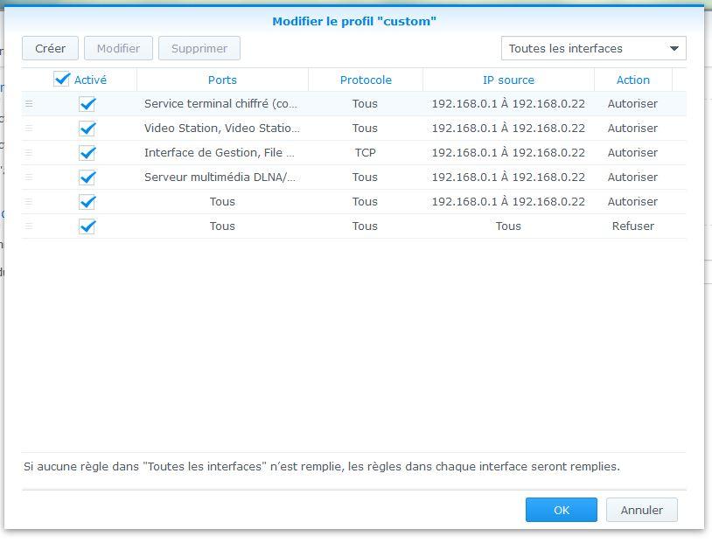This screenshot has height=543, width=712.
Task: Click drag handle of the Refuser rule row
Action: [29, 226]
